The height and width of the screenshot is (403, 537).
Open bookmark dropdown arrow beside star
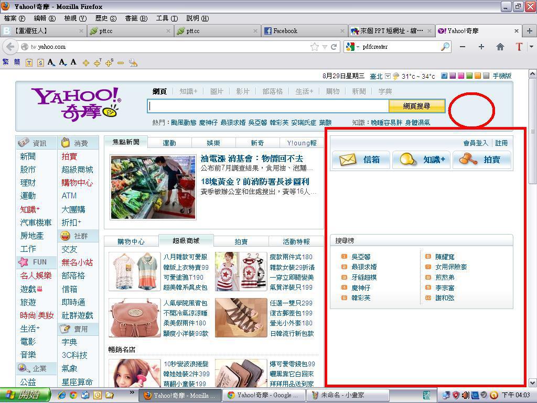[325, 47]
